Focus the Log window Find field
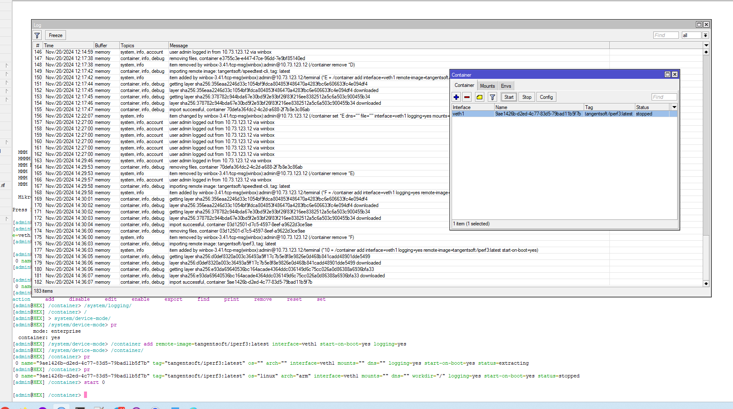The width and height of the screenshot is (733, 409). 666,35
